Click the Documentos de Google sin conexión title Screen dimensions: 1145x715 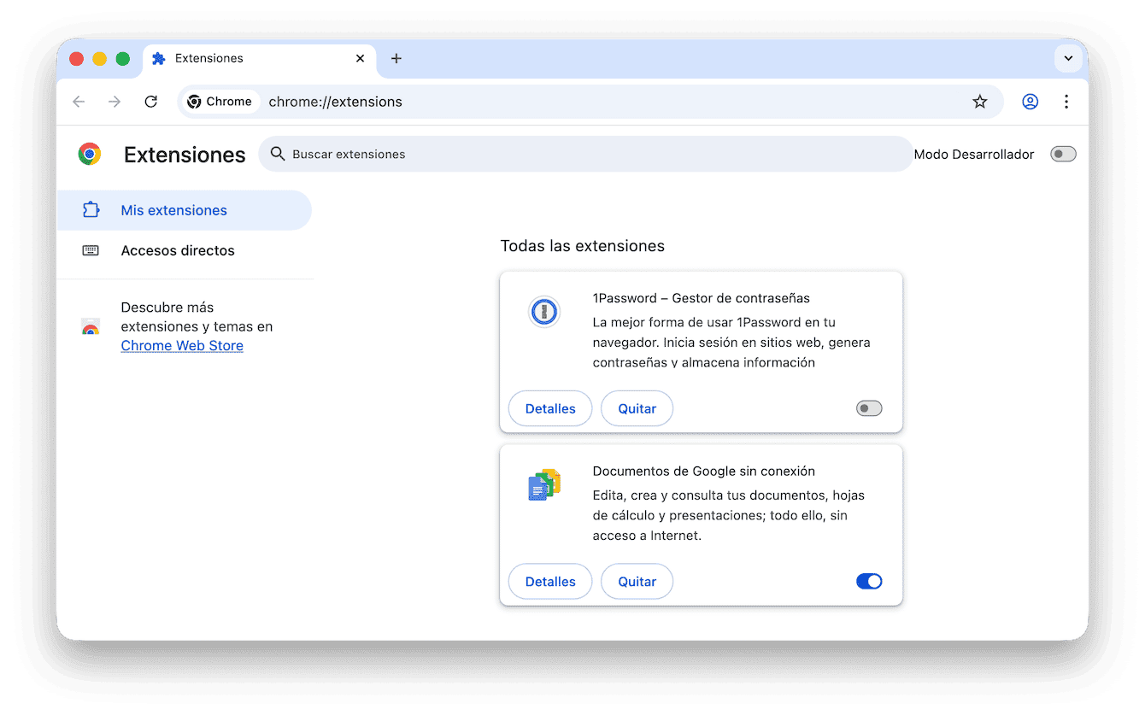click(x=704, y=471)
